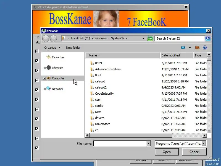Sort by the Type column header
This screenshot has height=166, width=221.
pos(200,55)
